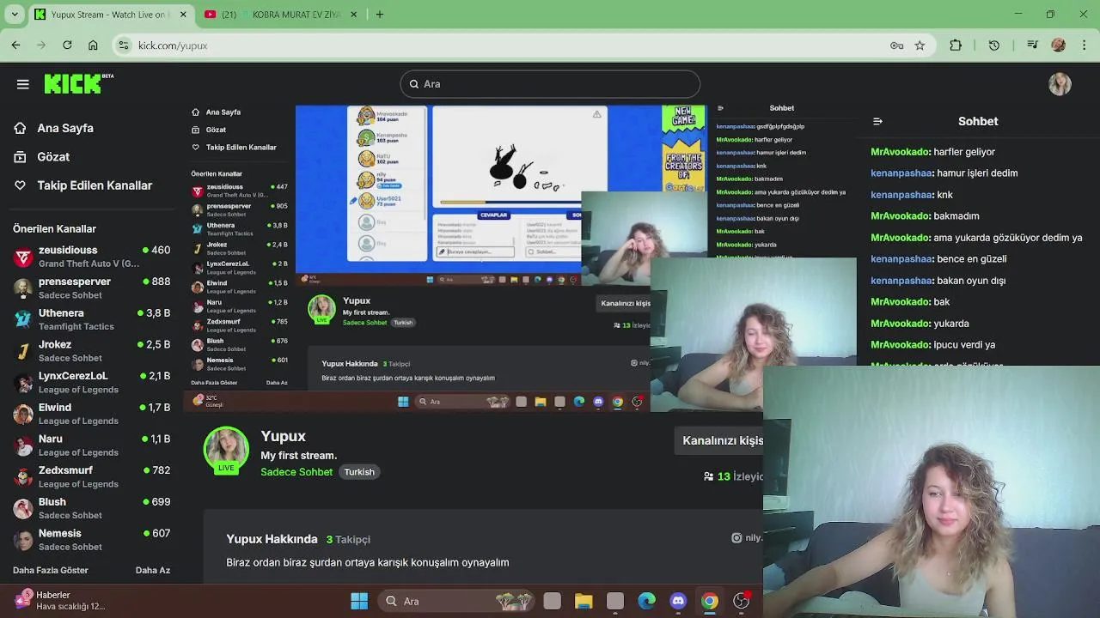This screenshot has width=1100, height=618.
Task: Click the Zedxsmurf channel avatar
Action: 23,476
